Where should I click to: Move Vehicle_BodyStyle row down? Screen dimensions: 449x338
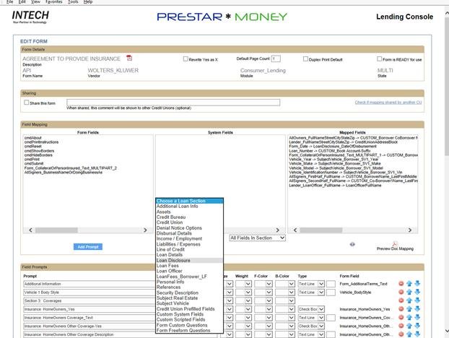click(x=417, y=292)
